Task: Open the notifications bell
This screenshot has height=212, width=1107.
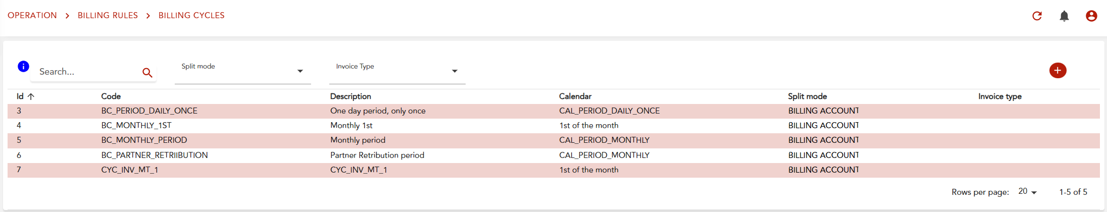Action: (1064, 16)
